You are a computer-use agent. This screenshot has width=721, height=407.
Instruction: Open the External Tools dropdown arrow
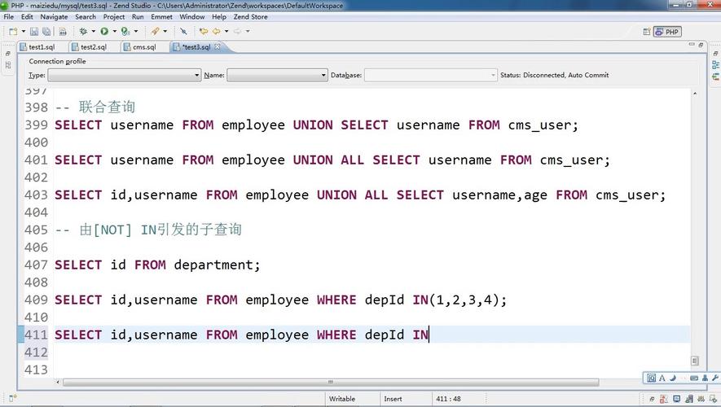pyautogui.click(x=165, y=31)
